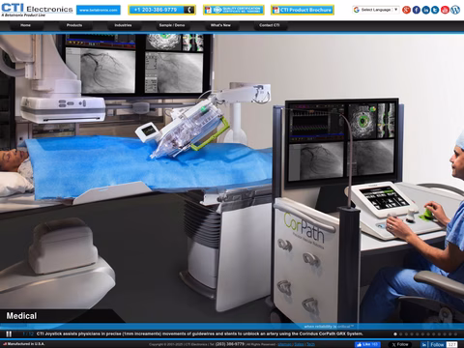Open the Industries menu
The image size is (464, 348).
point(123,25)
